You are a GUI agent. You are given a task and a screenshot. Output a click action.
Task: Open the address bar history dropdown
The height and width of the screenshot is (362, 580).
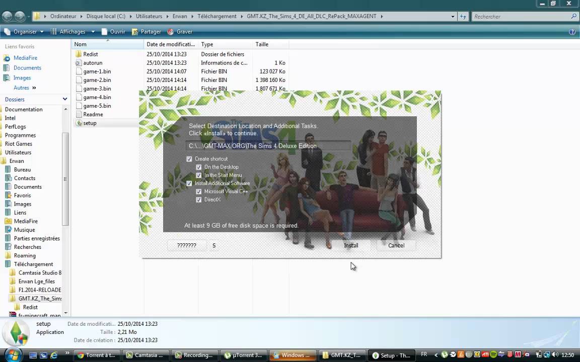point(453,16)
